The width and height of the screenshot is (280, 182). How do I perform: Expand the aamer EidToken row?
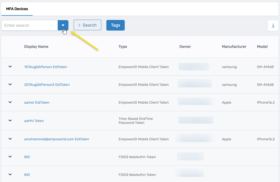[x=10, y=102]
